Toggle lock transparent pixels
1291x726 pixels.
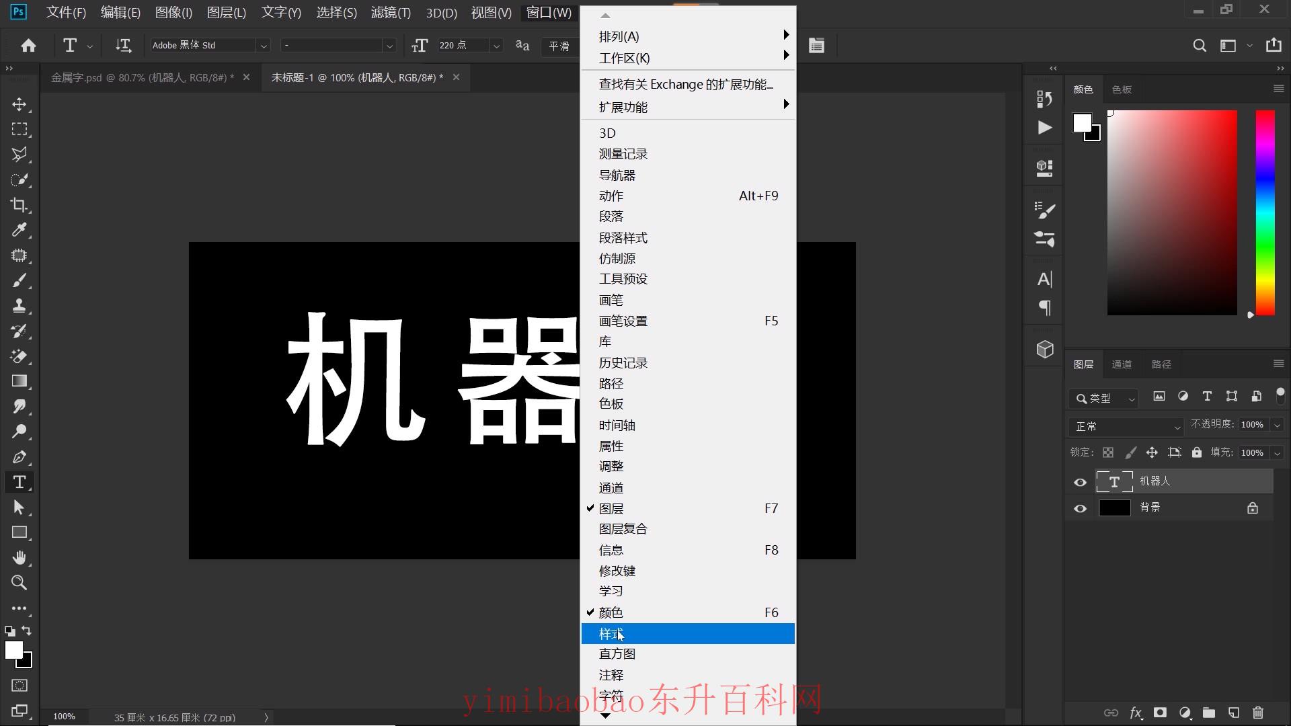1108,452
